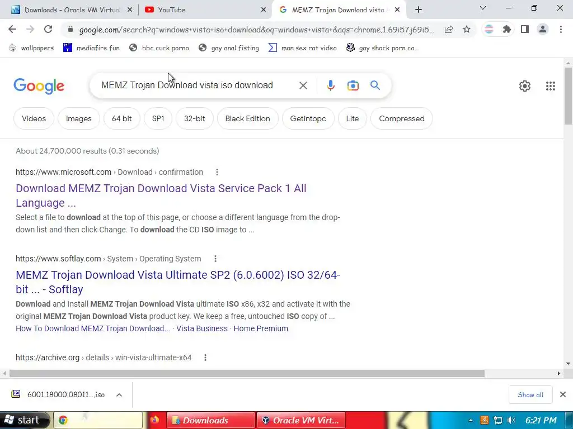573x429 pixels.
Task: Click the Google logo
Action: coord(39,86)
